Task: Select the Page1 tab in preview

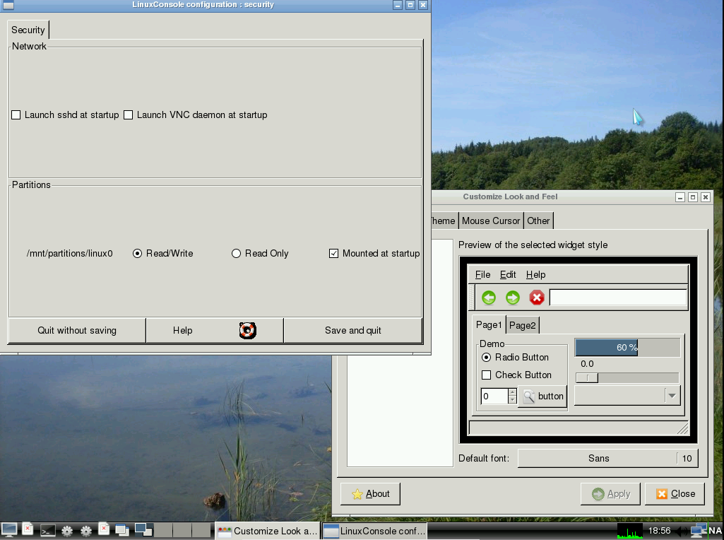Action: point(489,324)
